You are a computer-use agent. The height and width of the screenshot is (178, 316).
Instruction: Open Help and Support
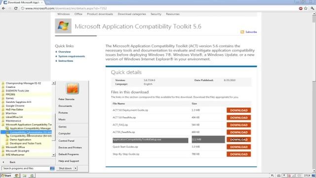(x=69, y=161)
